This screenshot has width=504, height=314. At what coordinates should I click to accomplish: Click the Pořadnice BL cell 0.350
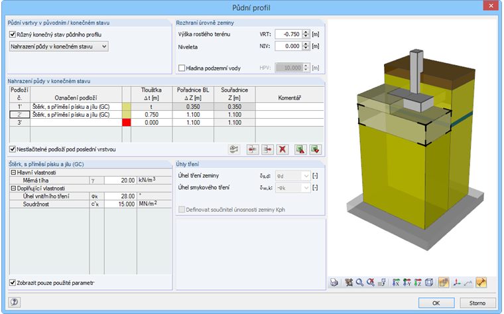tap(193, 106)
